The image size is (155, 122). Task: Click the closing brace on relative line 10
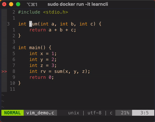click(19, 83)
